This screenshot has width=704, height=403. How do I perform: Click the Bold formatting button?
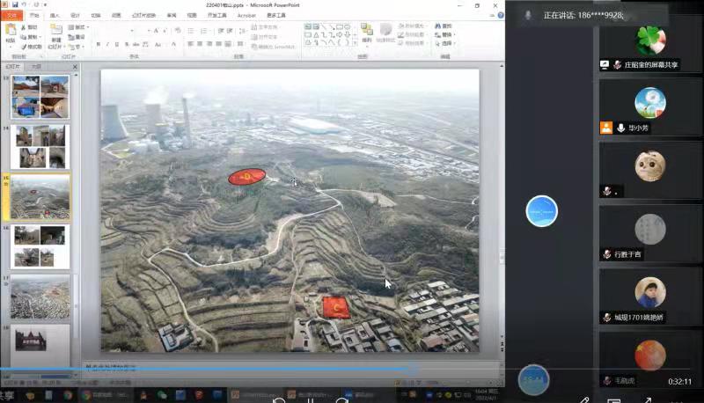pos(97,44)
